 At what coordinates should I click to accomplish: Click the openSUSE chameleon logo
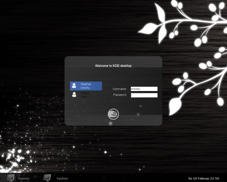click(113, 114)
